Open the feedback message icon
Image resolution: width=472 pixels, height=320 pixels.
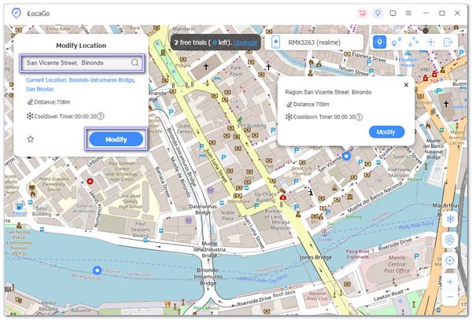coord(393,13)
